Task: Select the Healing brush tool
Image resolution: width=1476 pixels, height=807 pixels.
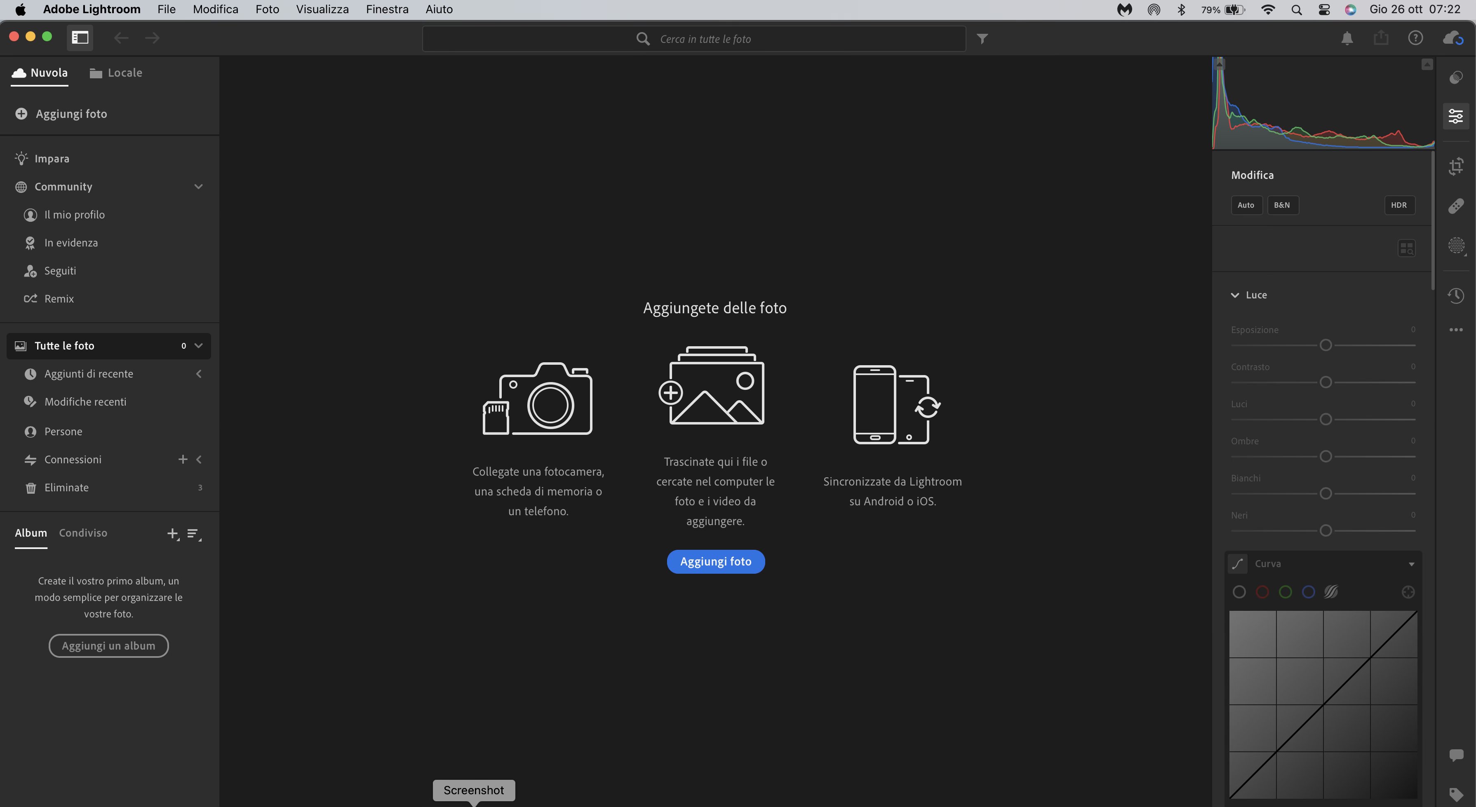Action: click(x=1456, y=206)
